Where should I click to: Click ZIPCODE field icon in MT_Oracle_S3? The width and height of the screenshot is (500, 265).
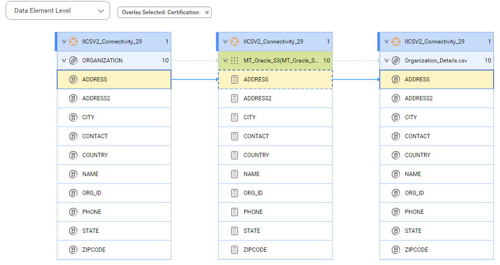pos(235,250)
